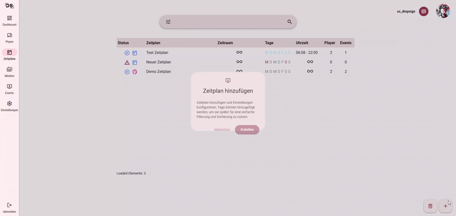456x216 pixels.
Task: Click inside the search input field
Action: (228, 22)
